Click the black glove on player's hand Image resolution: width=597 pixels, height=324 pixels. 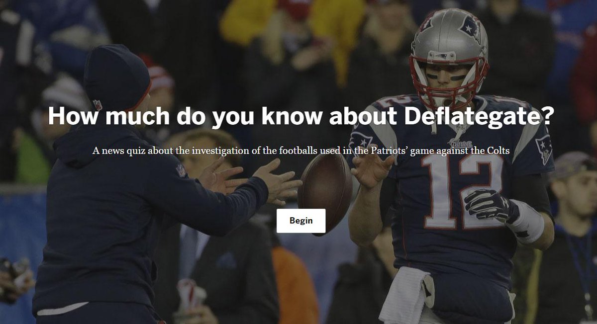[x=490, y=205]
